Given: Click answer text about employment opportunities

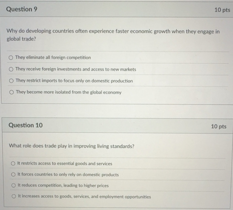Looking at the screenshot, I should coord(84,197).
